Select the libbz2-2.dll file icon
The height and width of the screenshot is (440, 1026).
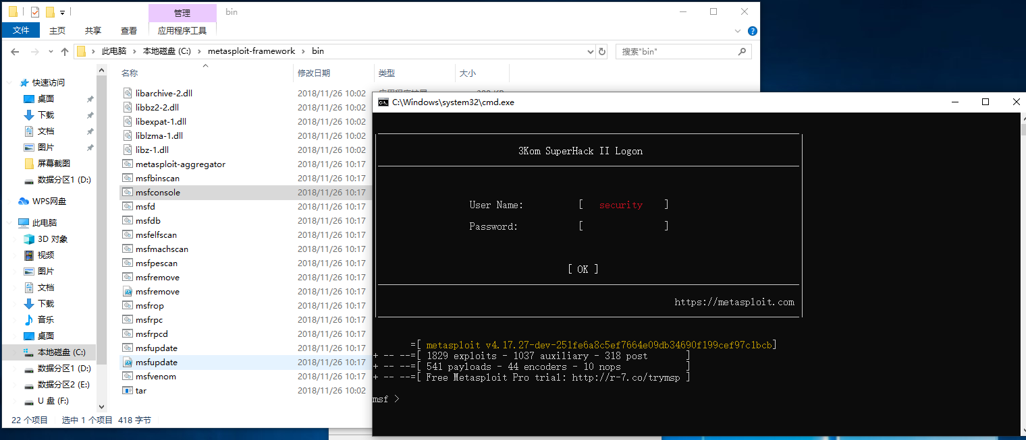(x=128, y=107)
